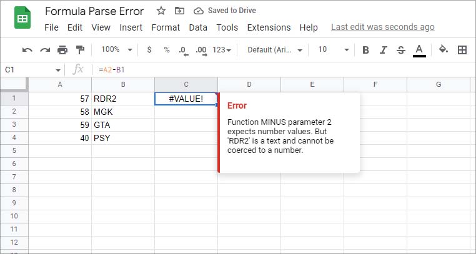Image resolution: width=476 pixels, height=254 pixels.
Task: Click the Saved to Drive cloud status
Action: [x=225, y=11]
